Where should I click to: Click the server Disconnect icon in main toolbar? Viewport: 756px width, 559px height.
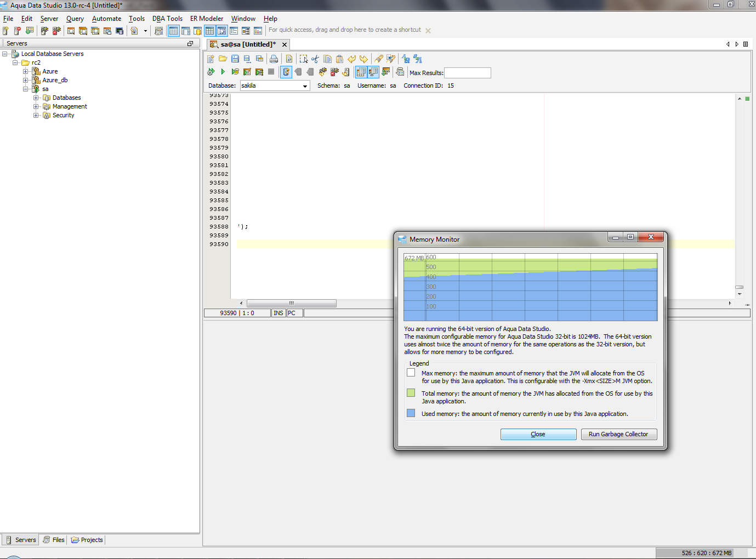click(56, 31)
